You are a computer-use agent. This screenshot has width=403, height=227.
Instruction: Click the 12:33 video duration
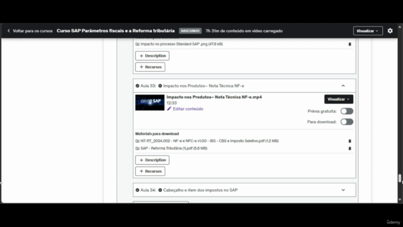[x=171, y=103]
